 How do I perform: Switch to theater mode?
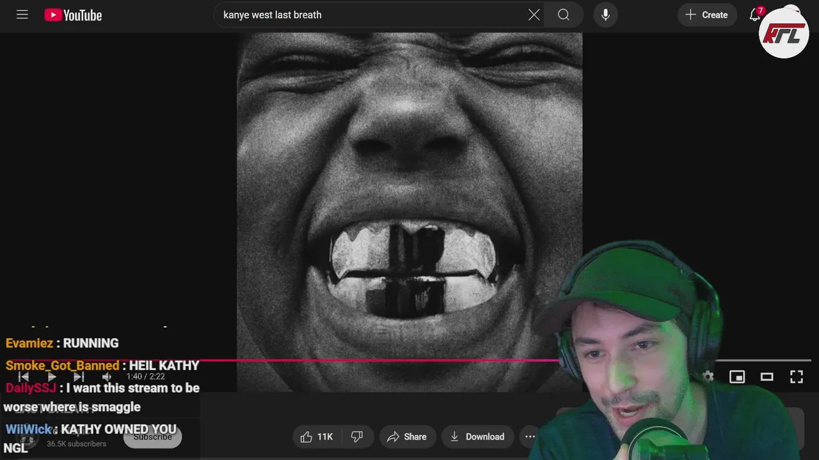[767, 377]
